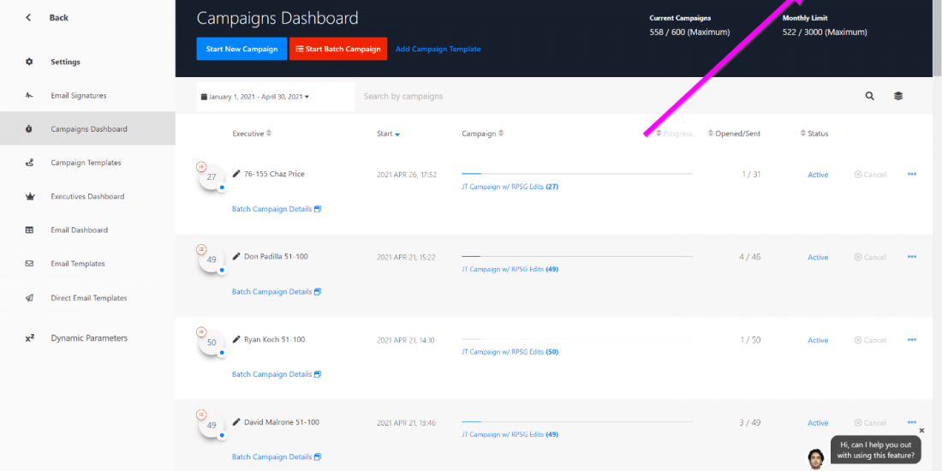This screenshot has width=942, height=471.
Task: Open three-dot menu for Don Padilla campaign
Action: click(x=911, y=257)
